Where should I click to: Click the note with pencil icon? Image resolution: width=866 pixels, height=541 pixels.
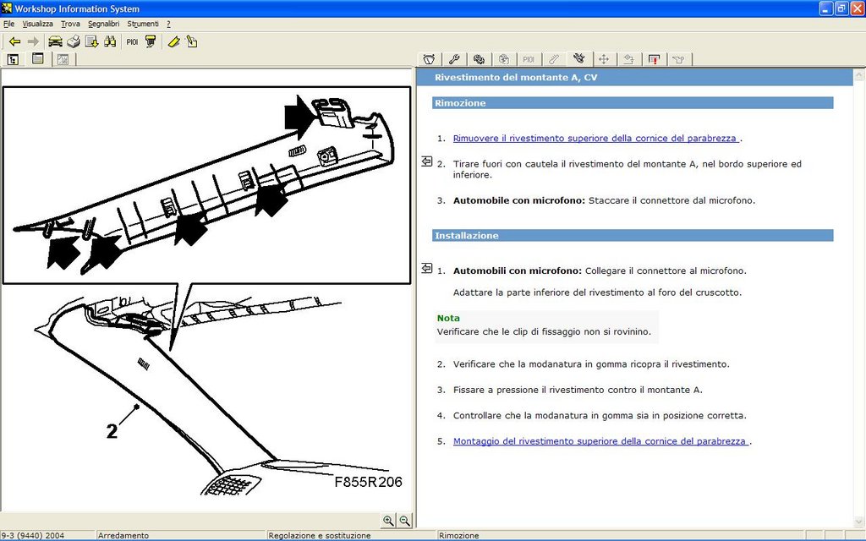[192, 41]
